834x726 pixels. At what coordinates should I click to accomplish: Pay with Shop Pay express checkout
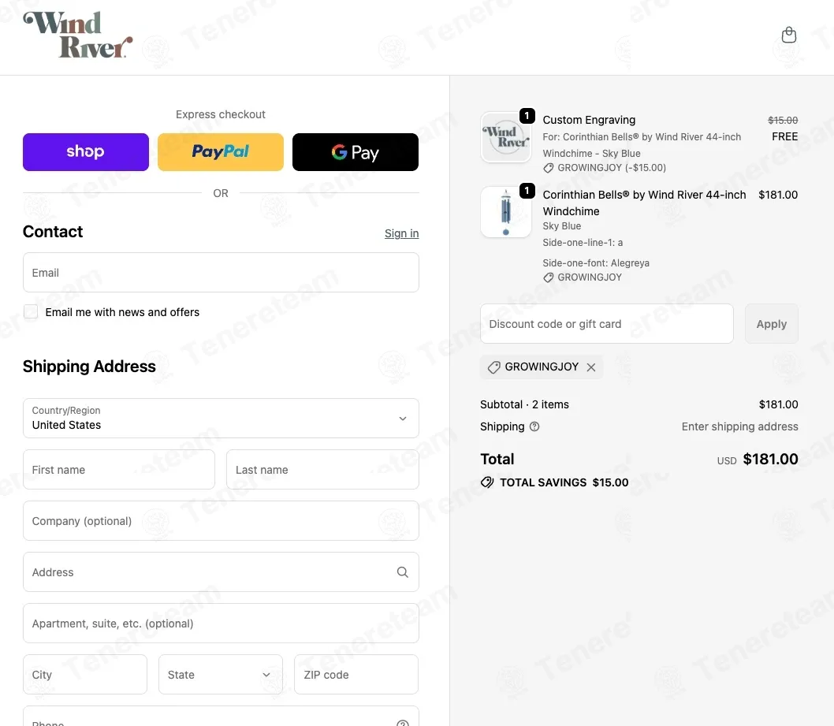point(86,152)
